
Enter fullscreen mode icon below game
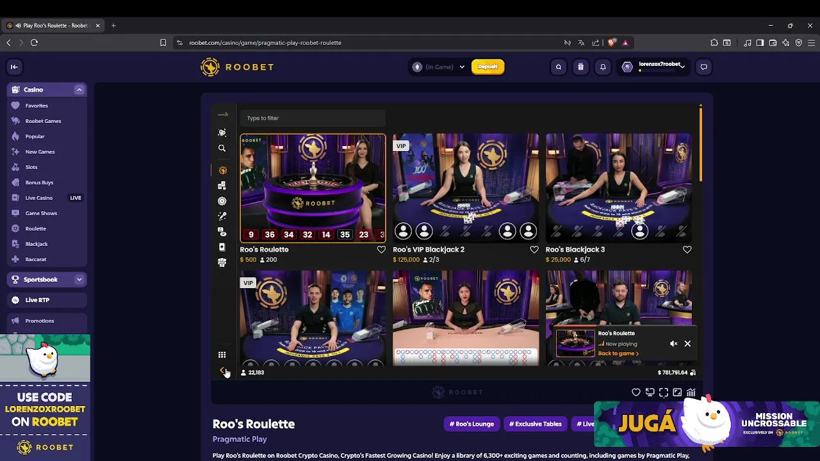pyautogui.click(x=664, y=392)
